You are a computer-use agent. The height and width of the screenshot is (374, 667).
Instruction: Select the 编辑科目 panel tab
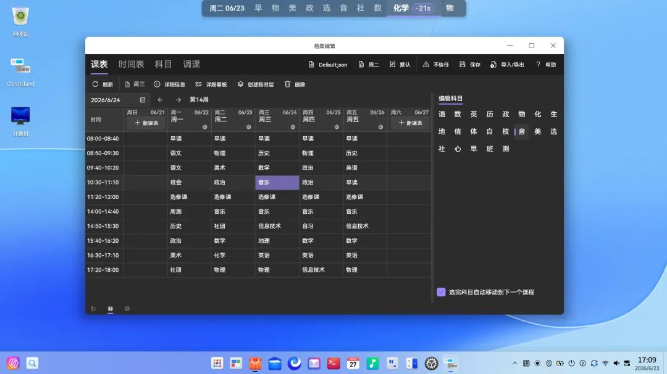450,99
